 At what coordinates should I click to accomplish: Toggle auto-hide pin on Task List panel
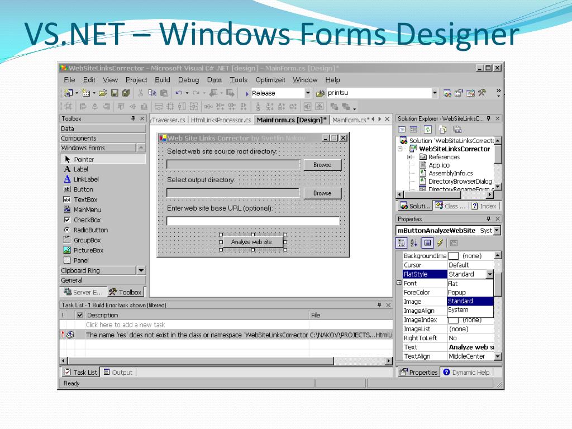pyautogui.click(x=379, y=305)
